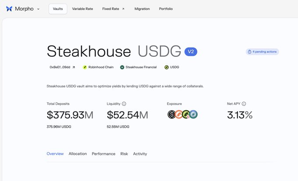Click the 3.13% Net APY value

point(240,115)
